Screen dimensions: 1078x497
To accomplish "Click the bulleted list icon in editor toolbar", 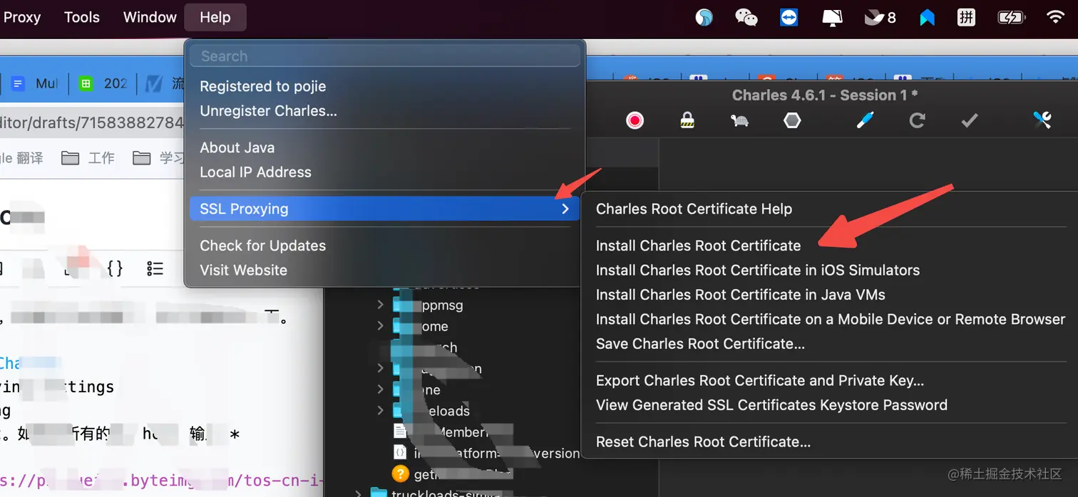I will click(155, 268).
